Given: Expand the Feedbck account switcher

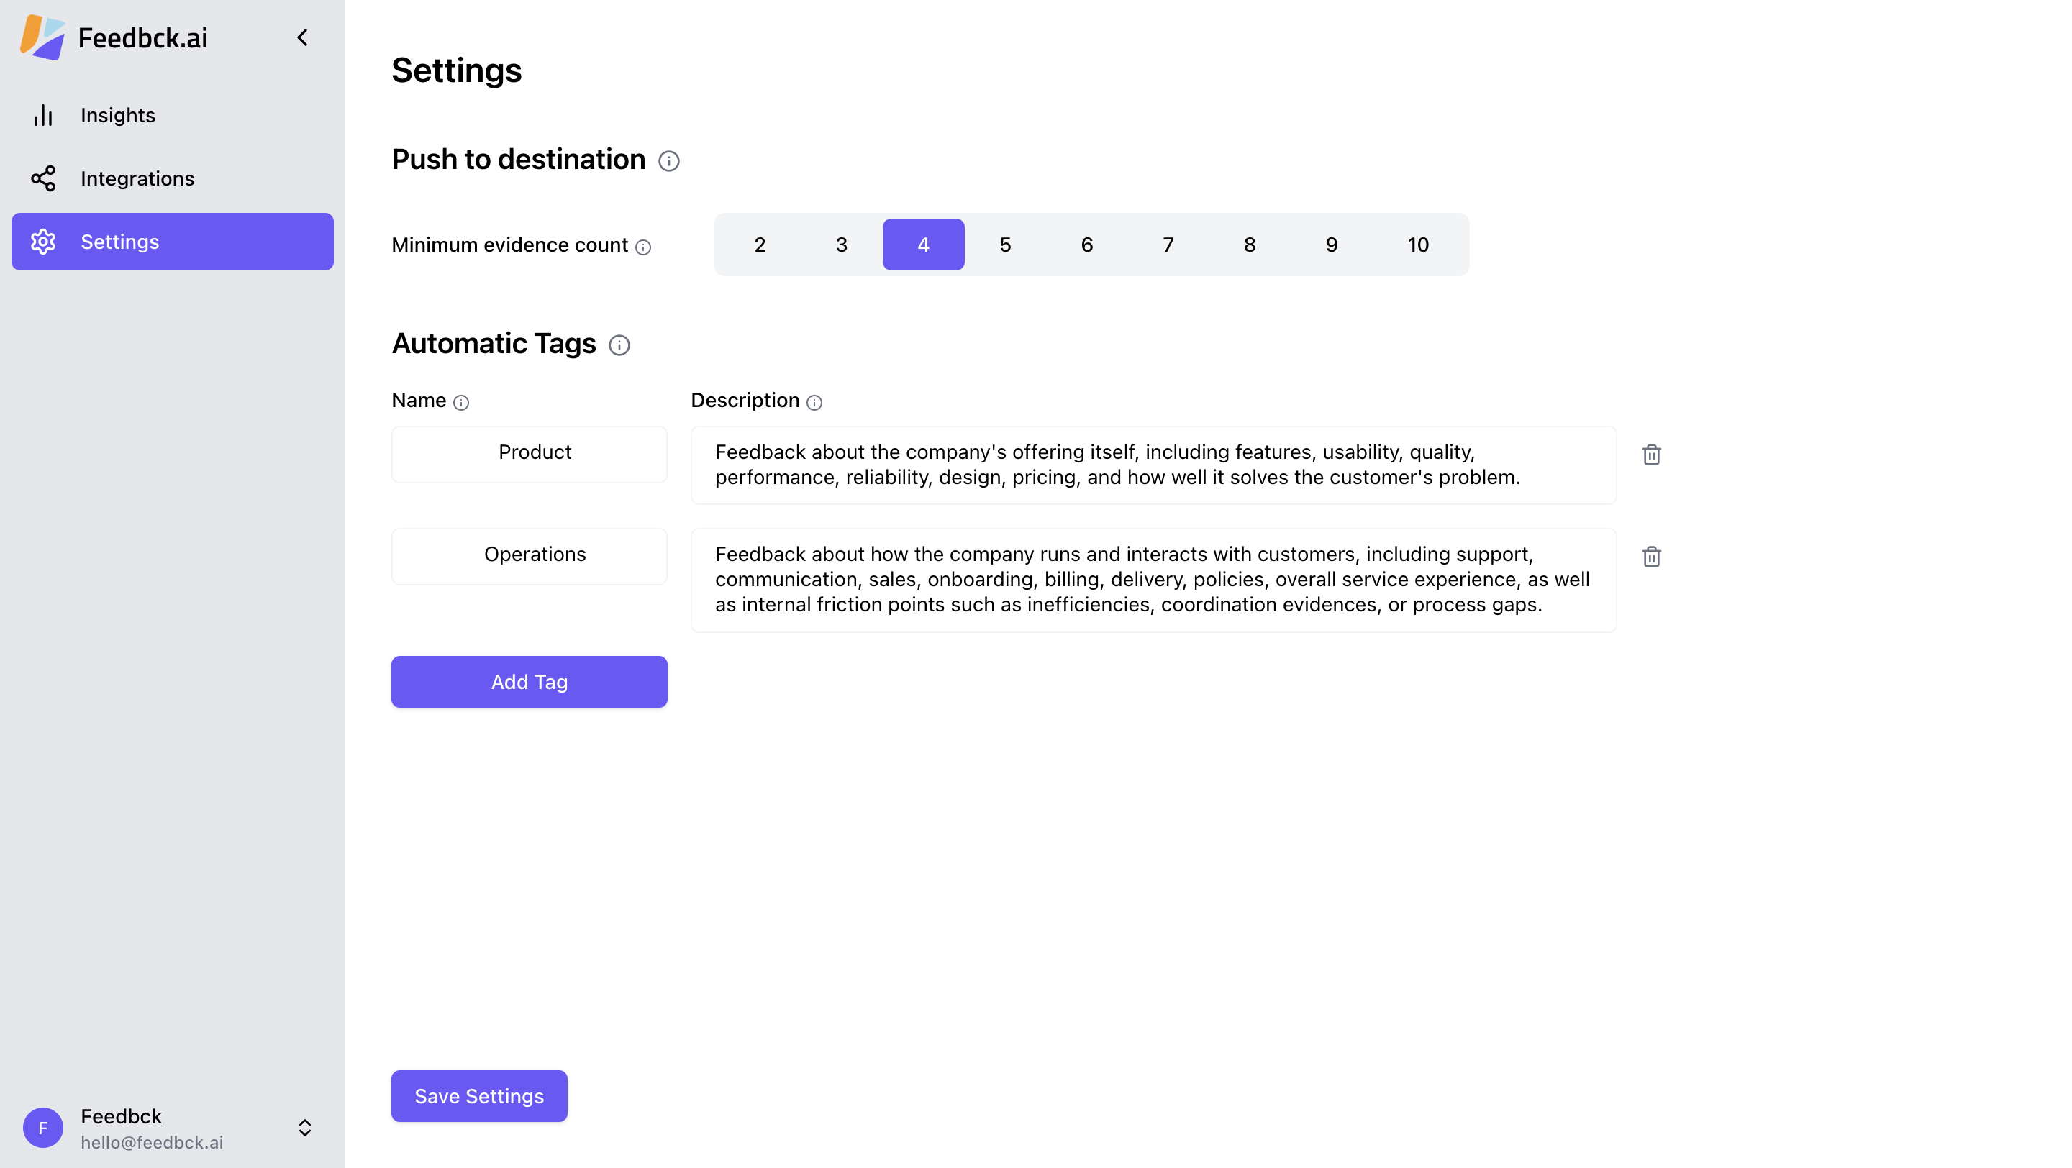Looking at the screenshot, I should (305, 1128).
